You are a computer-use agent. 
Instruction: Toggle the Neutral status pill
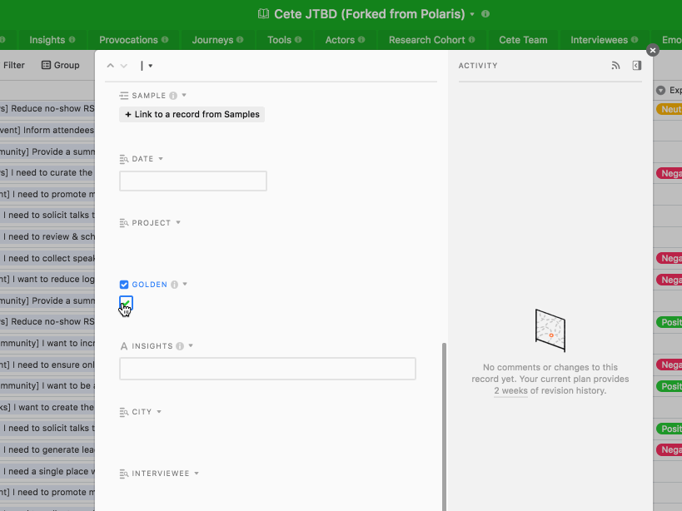click(673, 108)
